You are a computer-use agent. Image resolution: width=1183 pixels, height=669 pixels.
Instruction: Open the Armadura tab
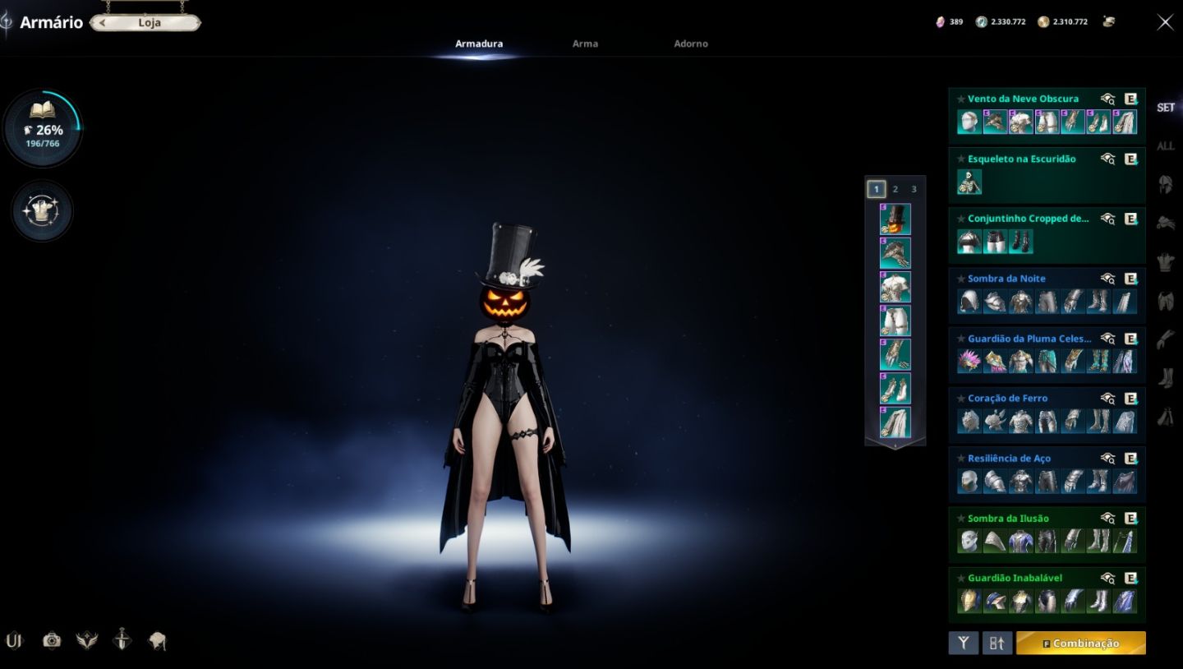479,44
